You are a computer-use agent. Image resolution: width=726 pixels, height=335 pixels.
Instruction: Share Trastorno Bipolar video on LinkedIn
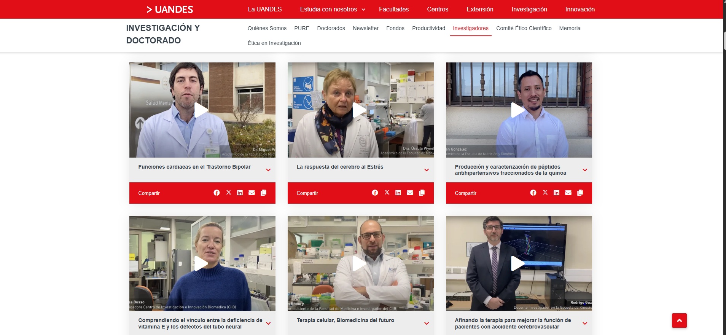(240, 193)
